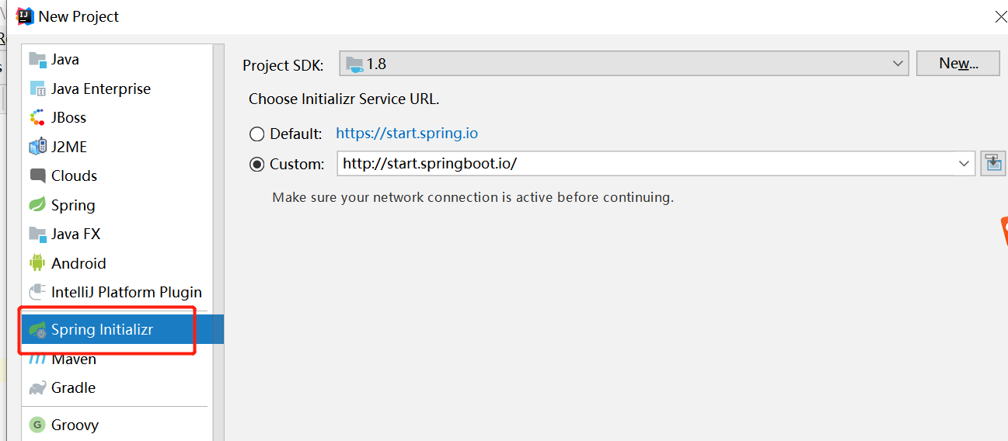Select the Custom service URL radio button

pyautogui.click(x=257, y=165)
